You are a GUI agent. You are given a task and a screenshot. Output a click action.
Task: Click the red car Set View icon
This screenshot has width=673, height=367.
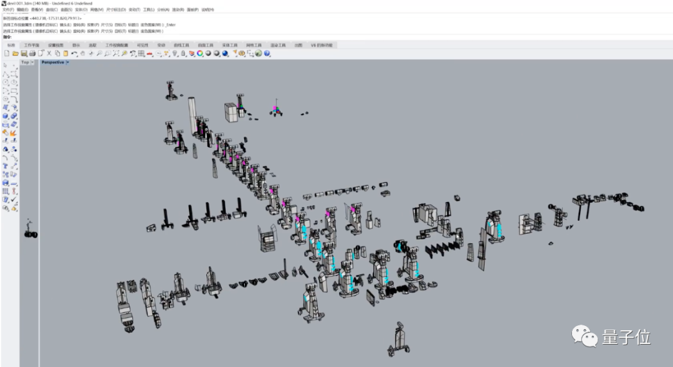(150, 53)
